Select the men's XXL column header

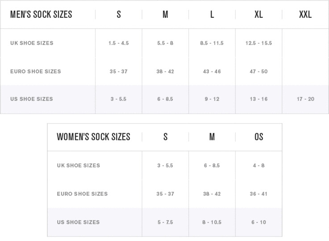click(305, 14)
